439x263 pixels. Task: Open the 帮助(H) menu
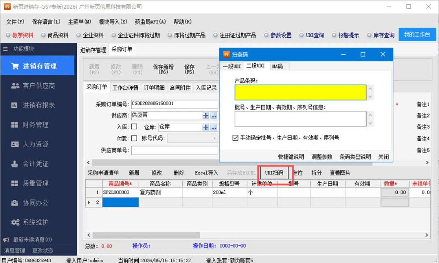[x=183, y=22]
